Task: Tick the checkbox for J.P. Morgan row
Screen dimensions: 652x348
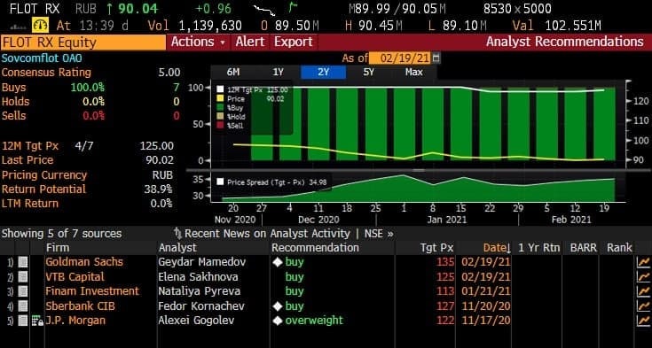Action: [23, 321]
